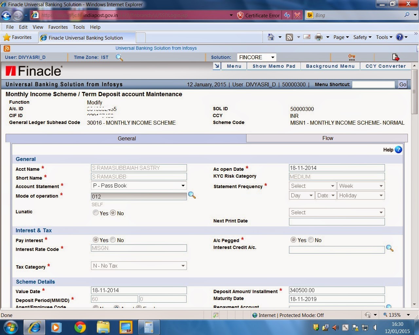The width and height of the screenshot is (419, 335).
Task: Select Lunatic Yes radio button
Action: tap(96, 213)
